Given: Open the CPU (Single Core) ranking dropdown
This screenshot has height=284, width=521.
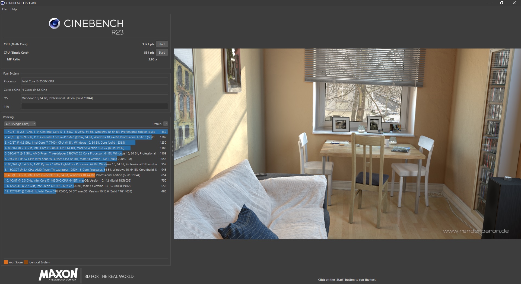Looking at the screenshot, I should 20,124.
